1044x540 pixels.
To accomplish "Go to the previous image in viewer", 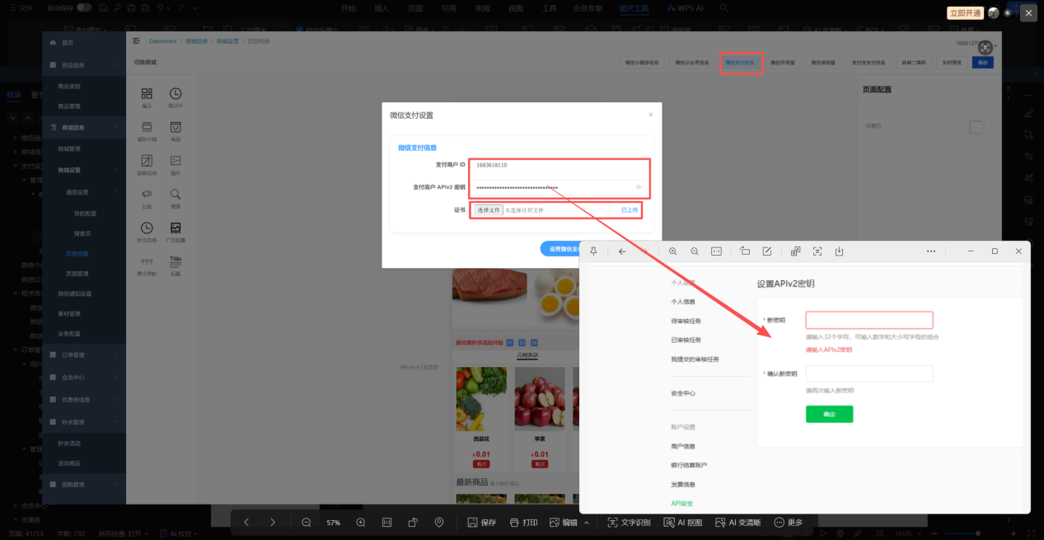I will tap(246, 523).
